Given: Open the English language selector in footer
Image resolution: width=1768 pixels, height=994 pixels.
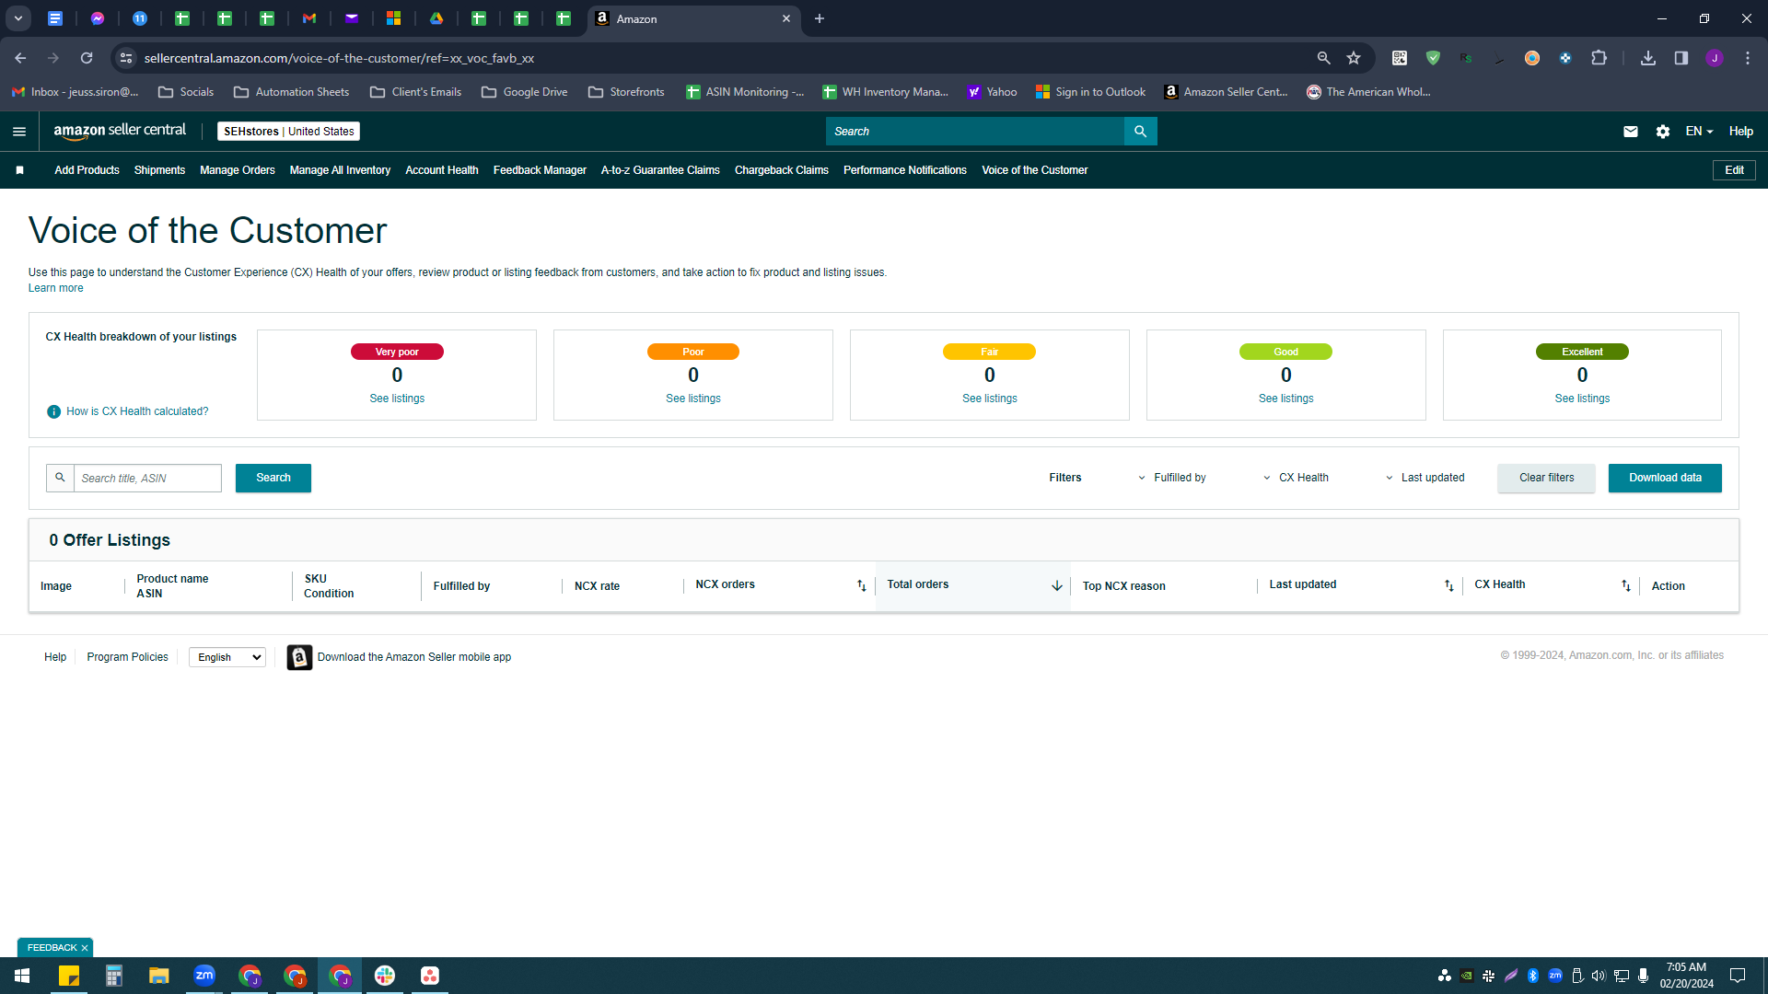Looking at the screenshot, I should tap(227, 657).
